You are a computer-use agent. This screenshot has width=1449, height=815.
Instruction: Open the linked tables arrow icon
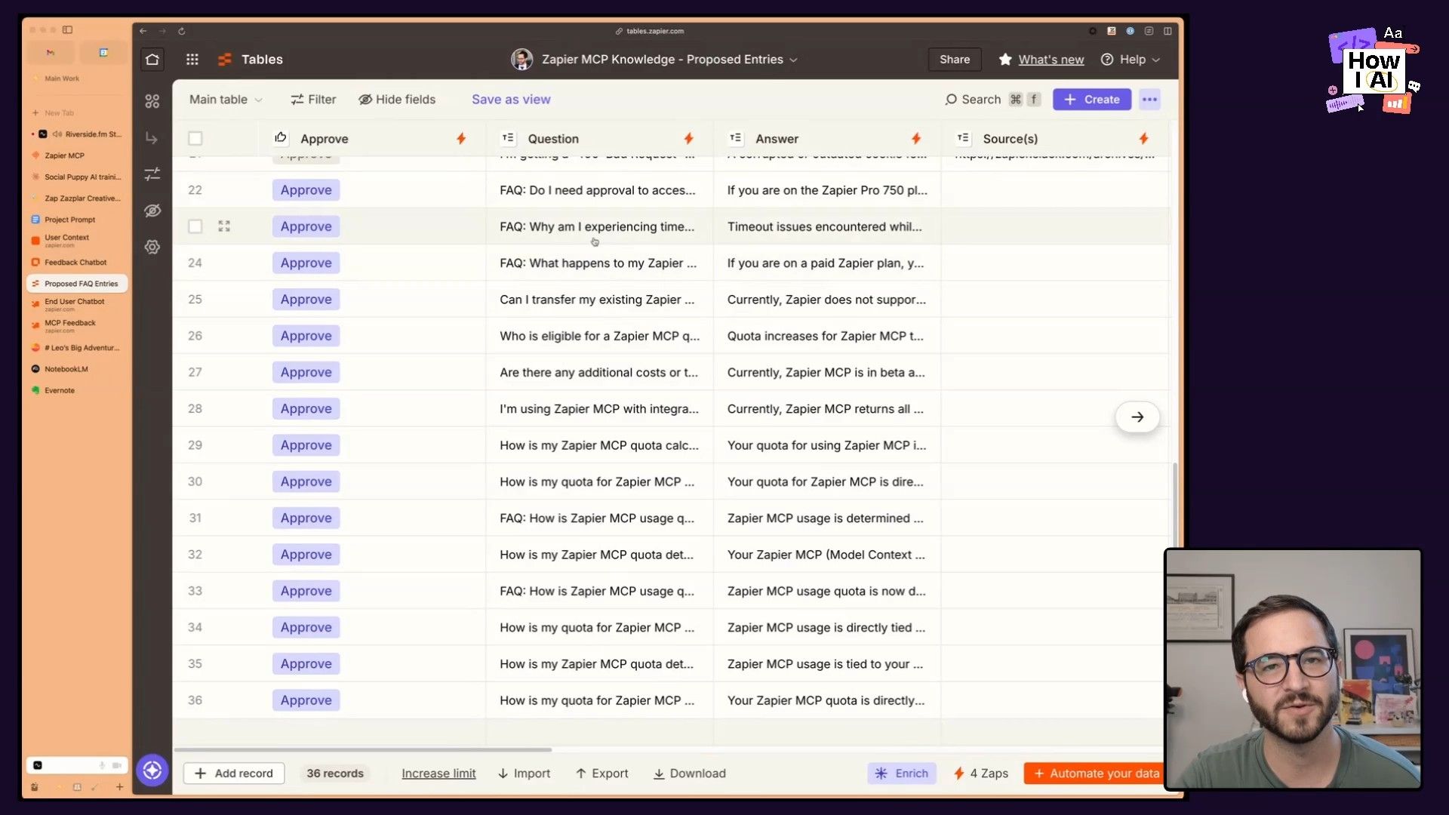coord(152,138)
